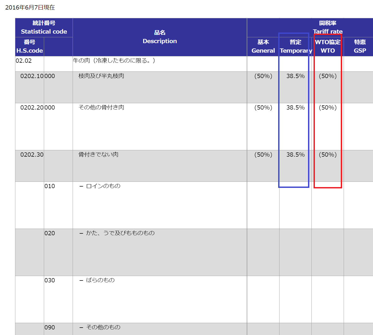Click the H.S.code column header

point(30,47)
